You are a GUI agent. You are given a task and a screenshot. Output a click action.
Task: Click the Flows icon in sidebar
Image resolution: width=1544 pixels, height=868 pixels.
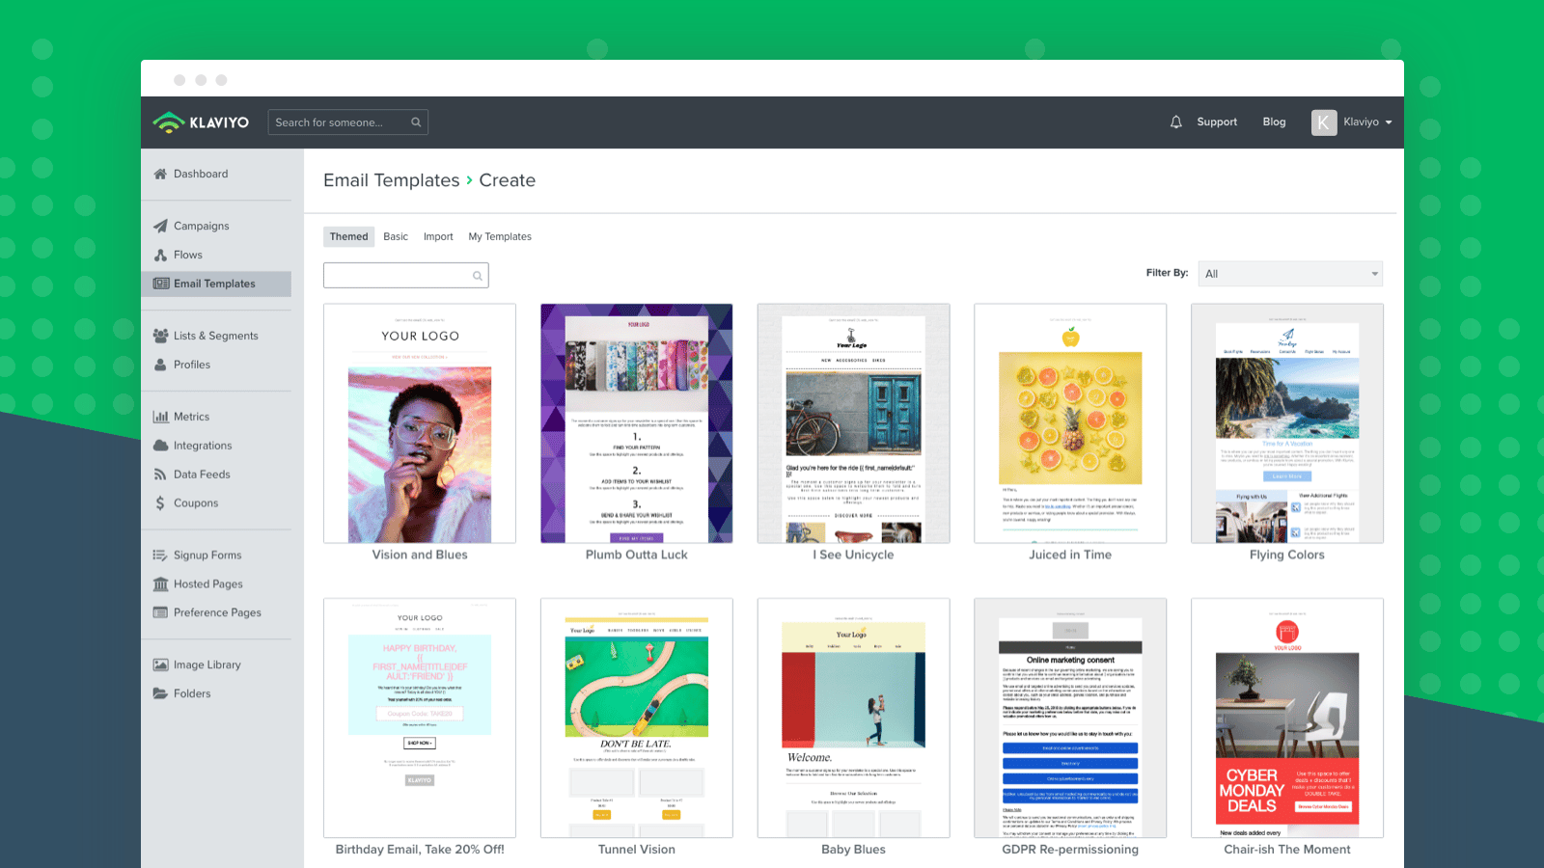(160, 256)
